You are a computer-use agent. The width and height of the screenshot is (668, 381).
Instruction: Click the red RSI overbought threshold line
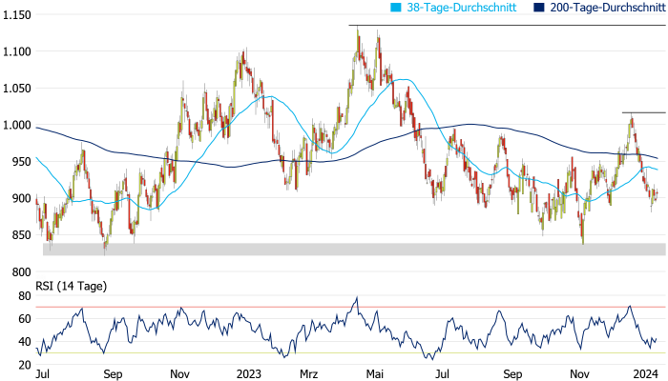(x=286, y=307)
